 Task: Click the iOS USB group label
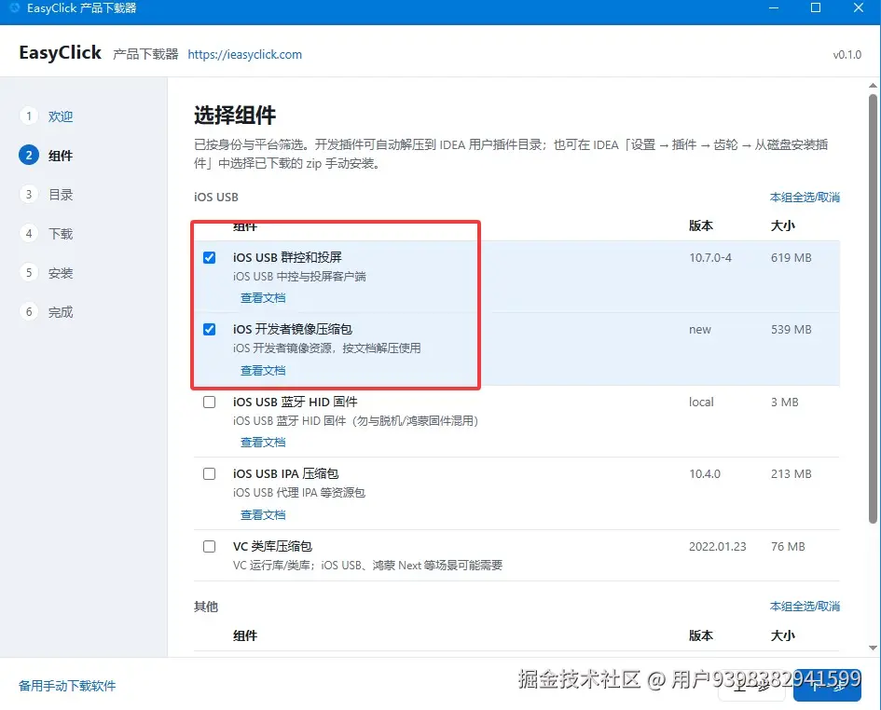(216, 198)
